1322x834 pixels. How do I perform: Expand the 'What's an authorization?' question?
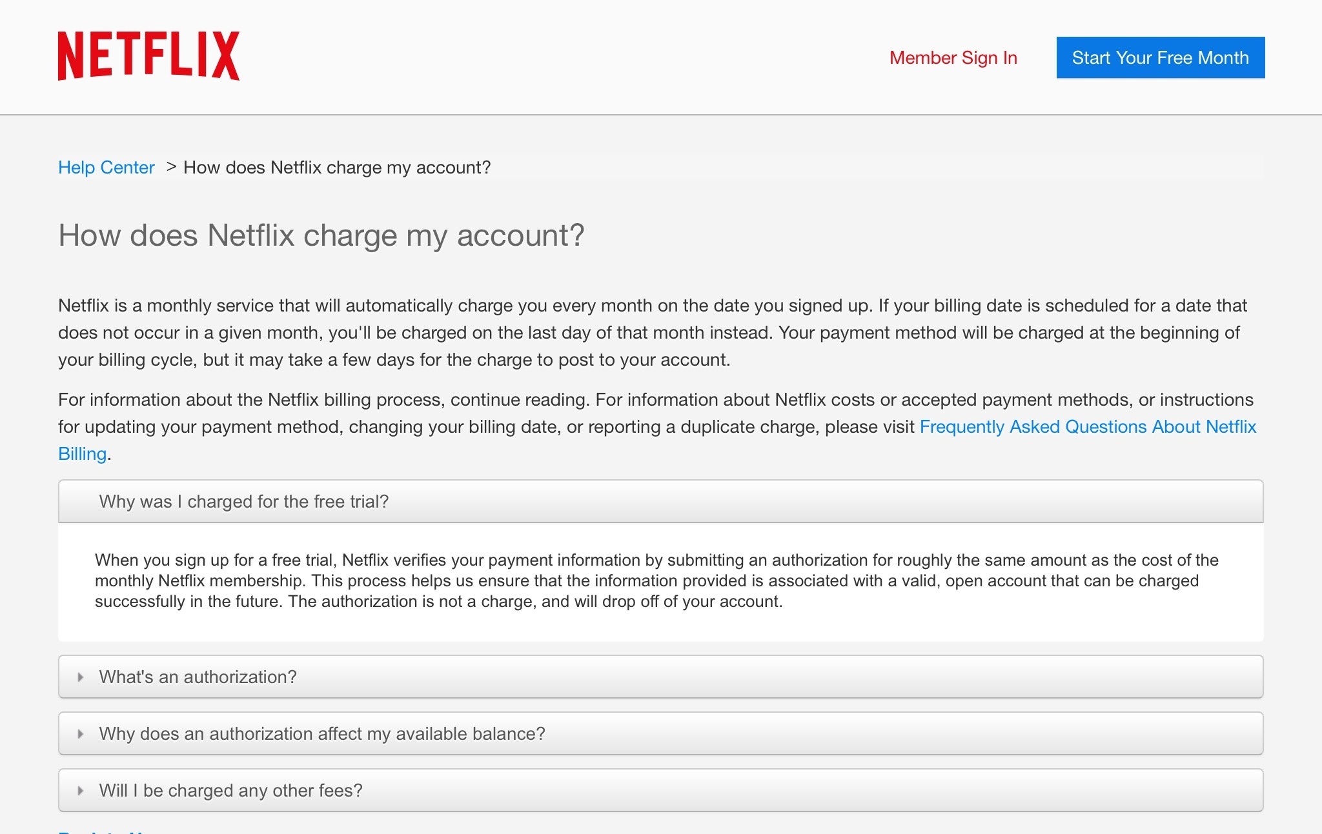(198, 677)
